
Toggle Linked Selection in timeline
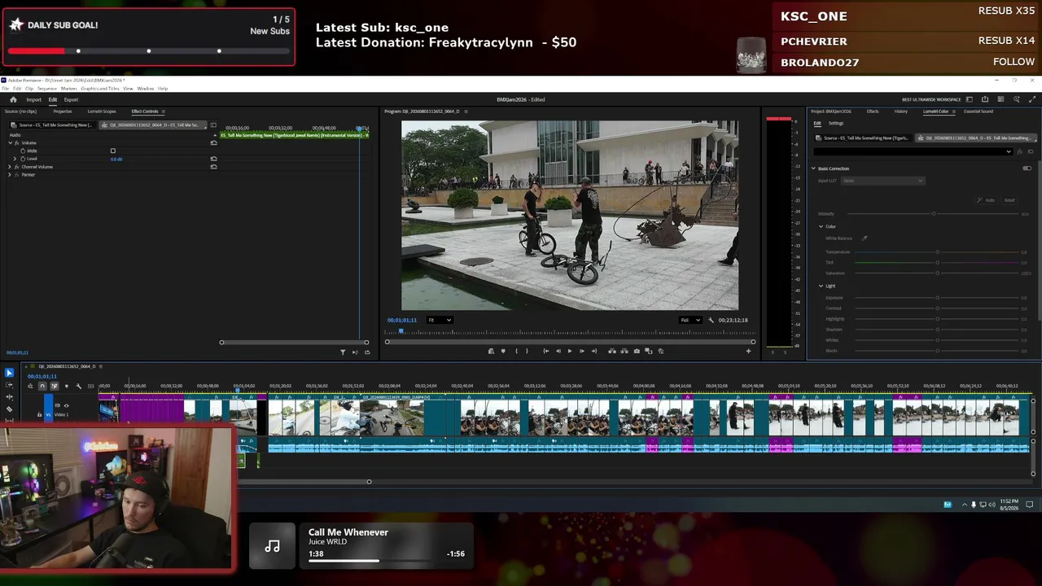(55, 386)
